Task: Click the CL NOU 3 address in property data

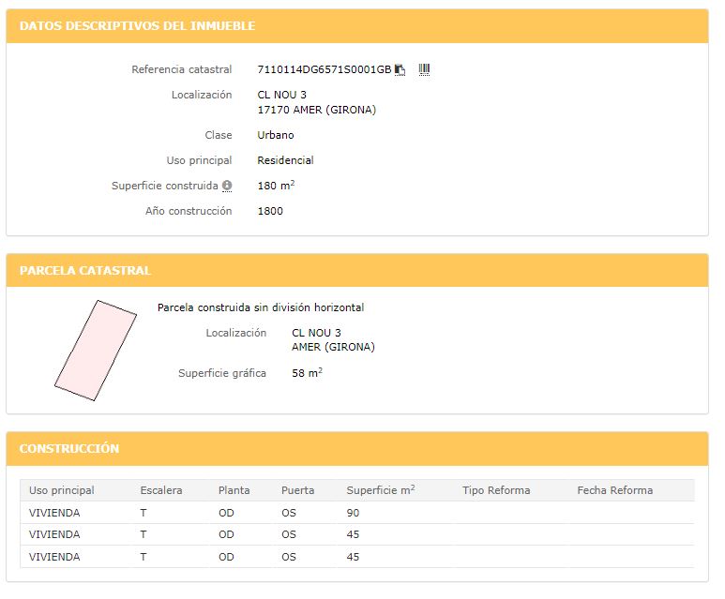Action: coord(281,95)
